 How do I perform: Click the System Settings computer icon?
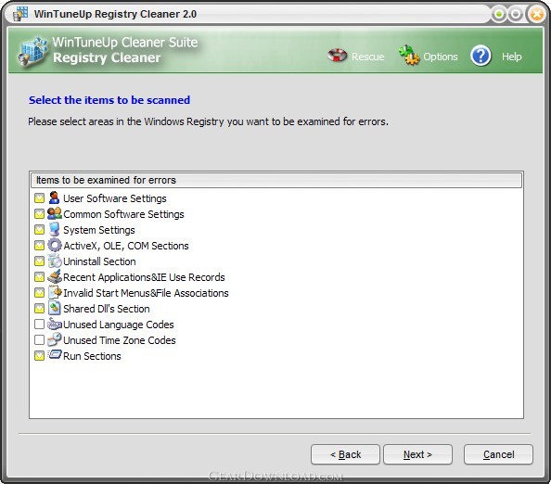54,229
